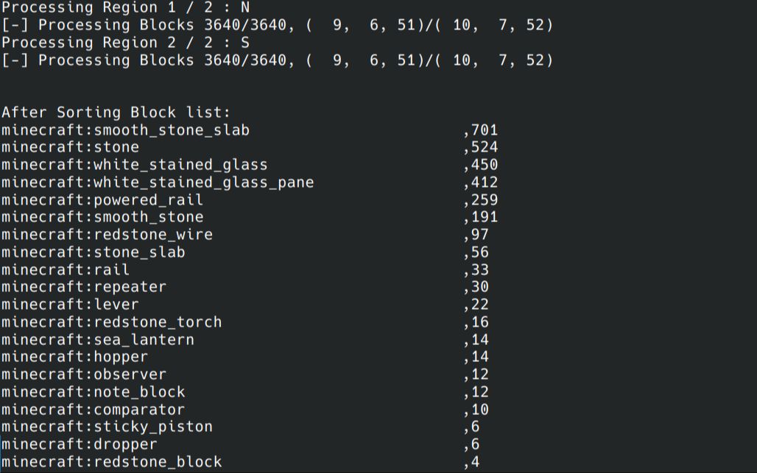Click the count value 701
The height and width of the screenshot is (473, 757).
[485, 130]
